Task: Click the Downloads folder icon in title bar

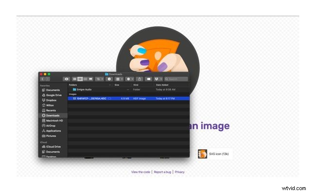Action: [x=106, y=74]
